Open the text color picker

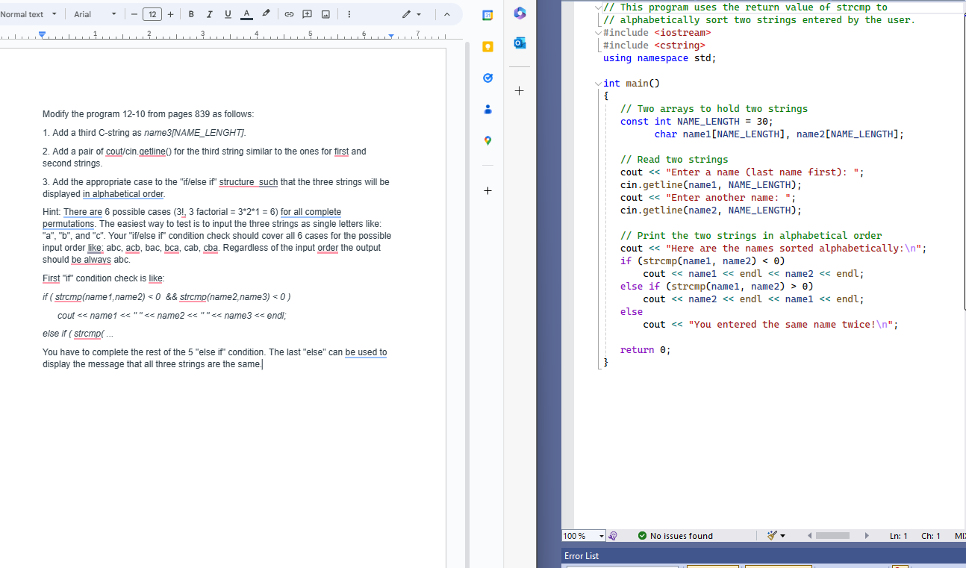[246, 15]
